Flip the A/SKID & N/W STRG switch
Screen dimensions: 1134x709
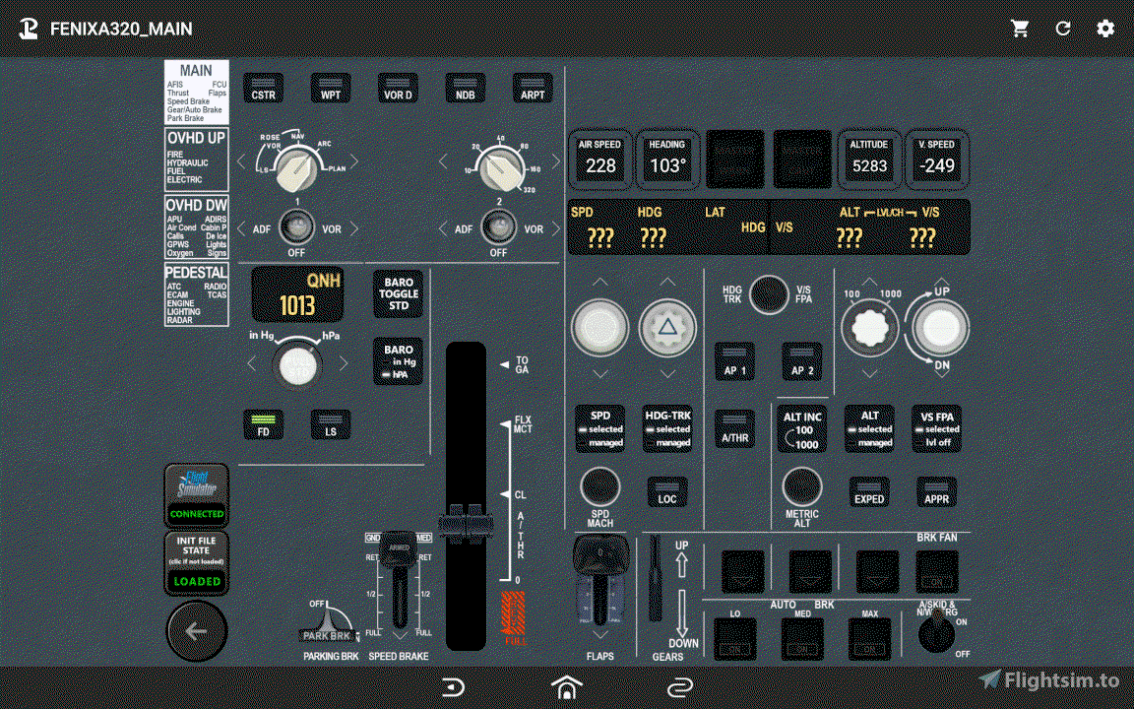tap(937, 631)
